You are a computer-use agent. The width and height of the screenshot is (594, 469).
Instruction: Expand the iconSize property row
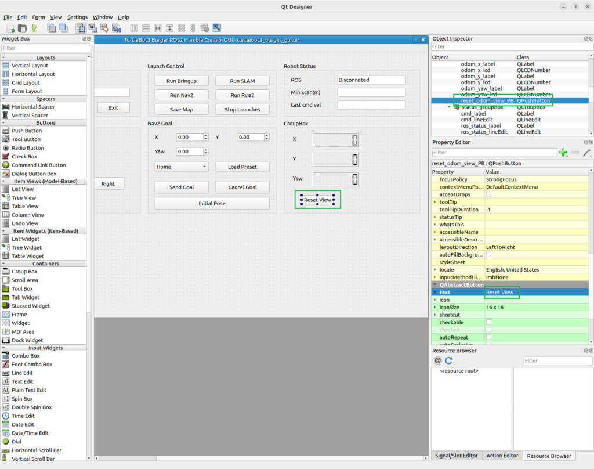pos(435,308)
